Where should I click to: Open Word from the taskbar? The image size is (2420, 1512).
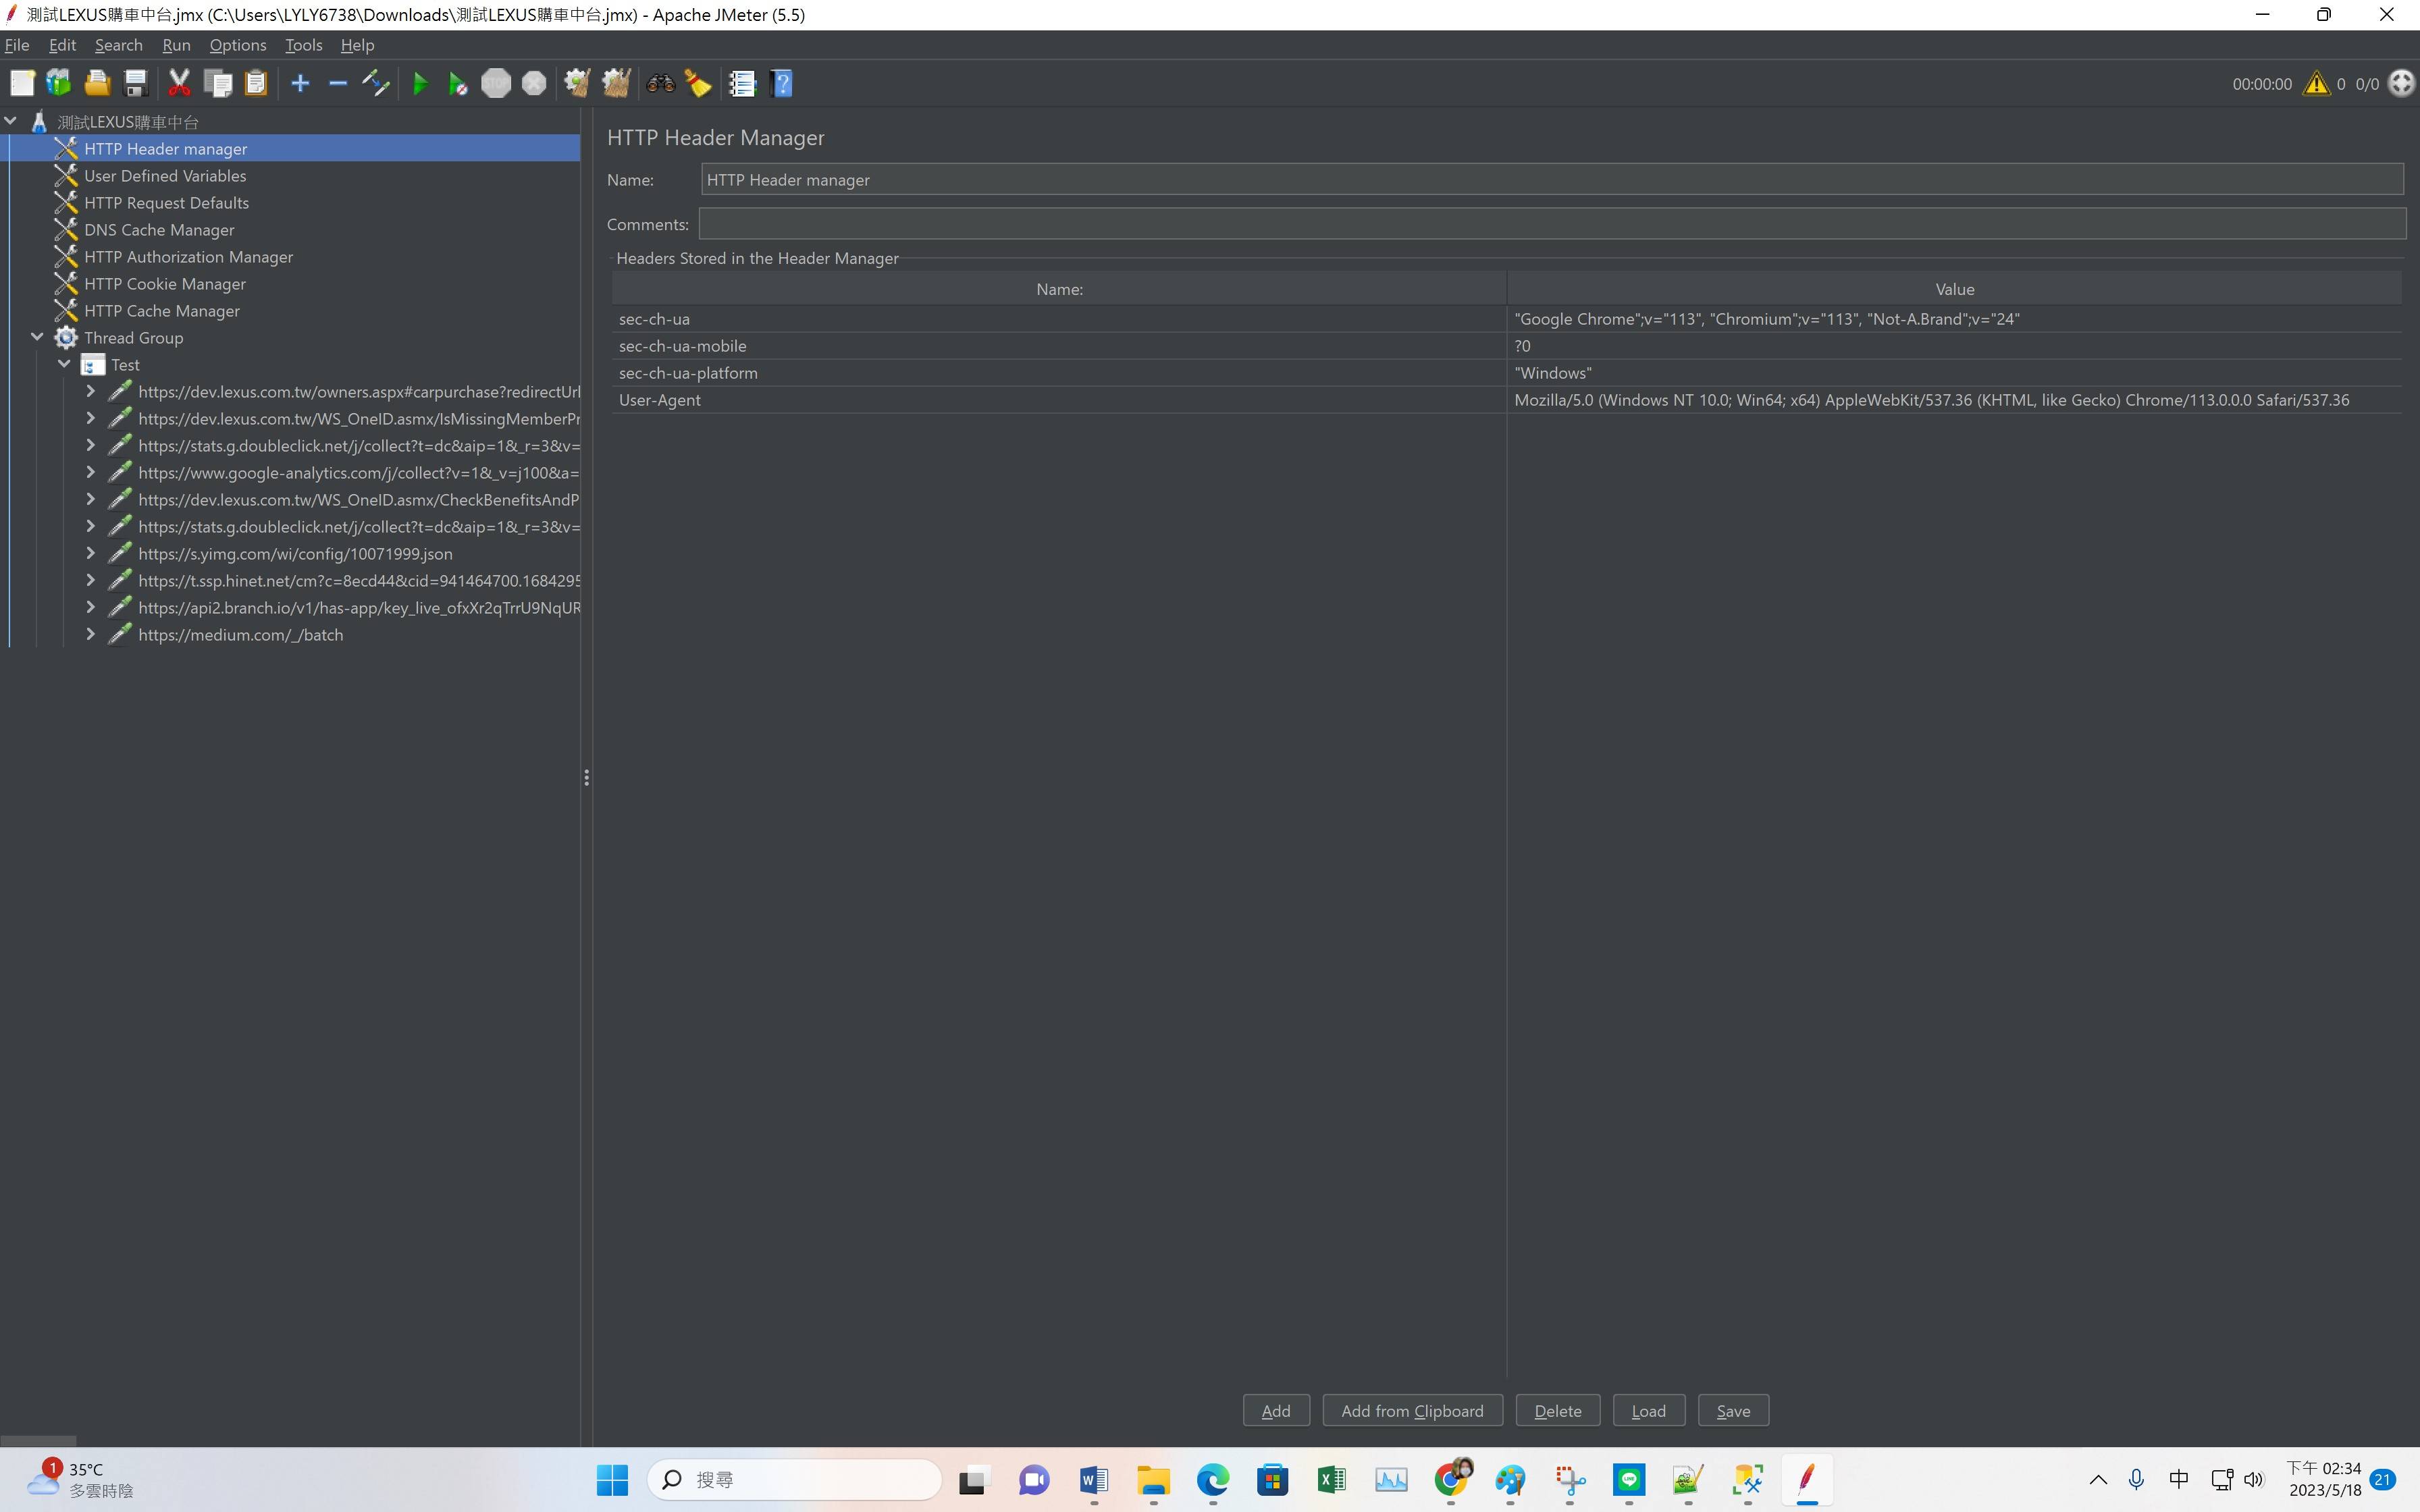point(1094,1479)
